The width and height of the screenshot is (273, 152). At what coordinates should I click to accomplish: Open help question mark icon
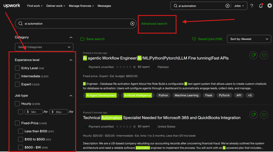tap(252, 6)
